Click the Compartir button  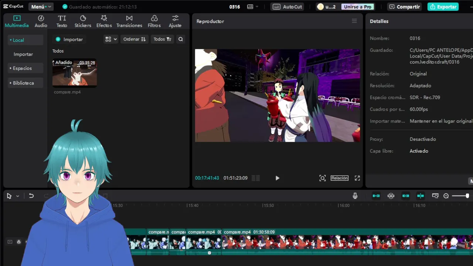(405, 7)
